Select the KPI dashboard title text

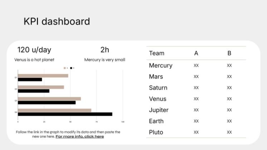(x=57, y=21)
